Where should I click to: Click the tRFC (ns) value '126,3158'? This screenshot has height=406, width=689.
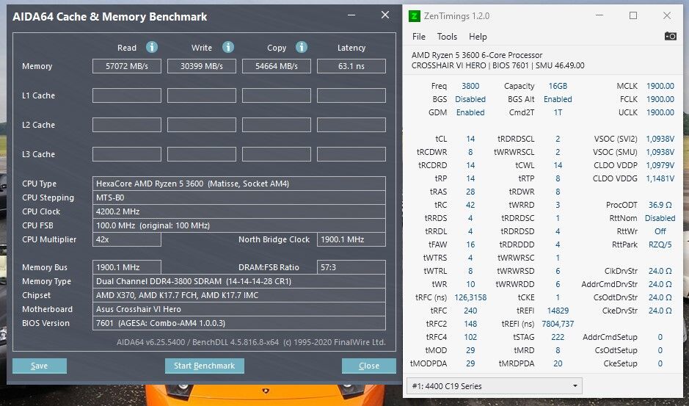(470, 297)
